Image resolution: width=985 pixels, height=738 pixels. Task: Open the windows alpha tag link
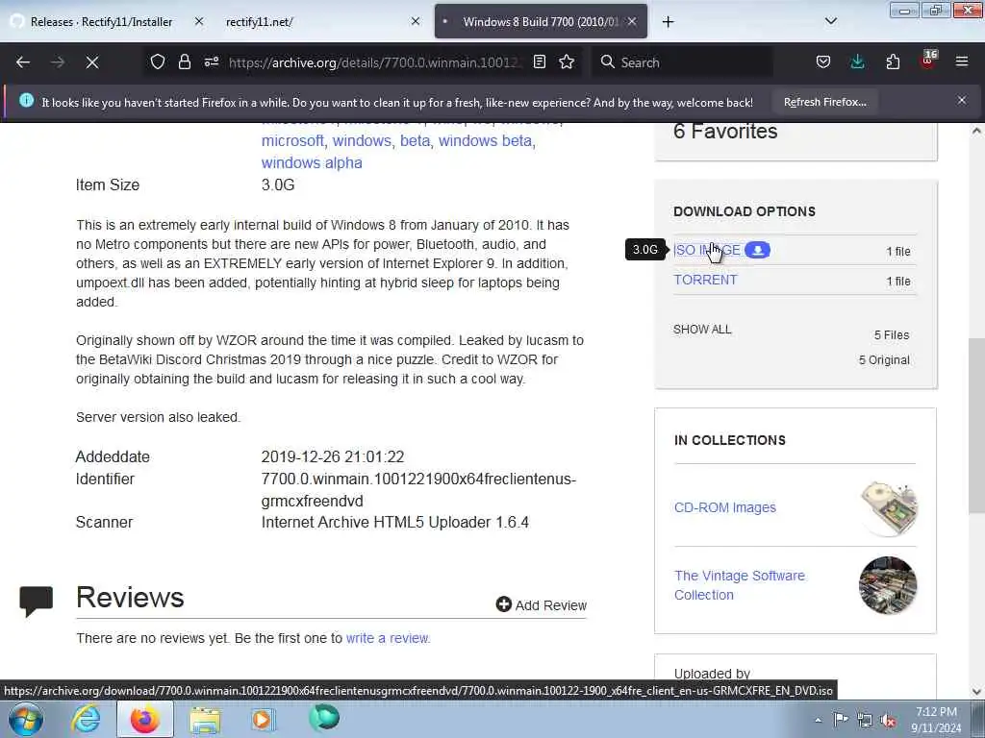click(x=312, y=162)
